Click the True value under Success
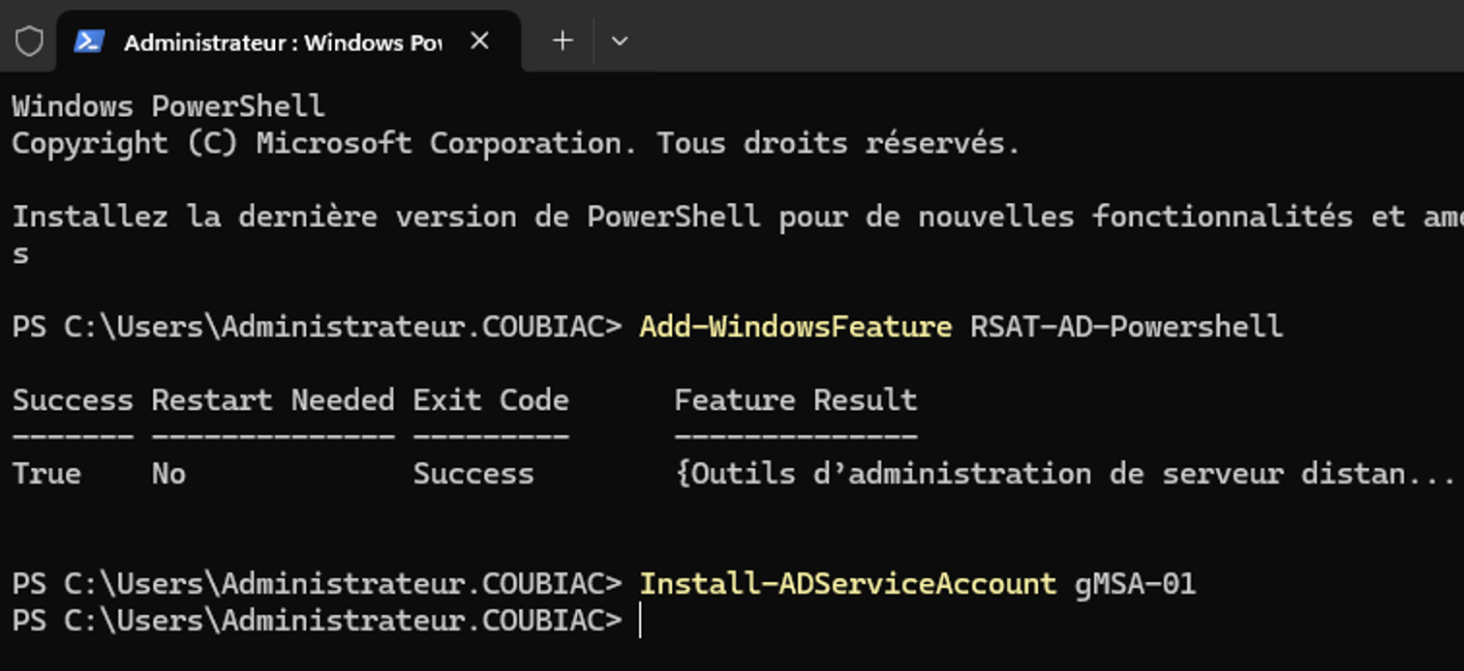Screen dimensions: 1464x671 click(46, 474)
